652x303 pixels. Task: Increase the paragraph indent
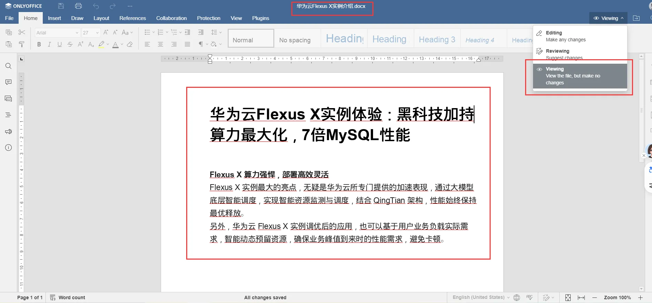201,32
